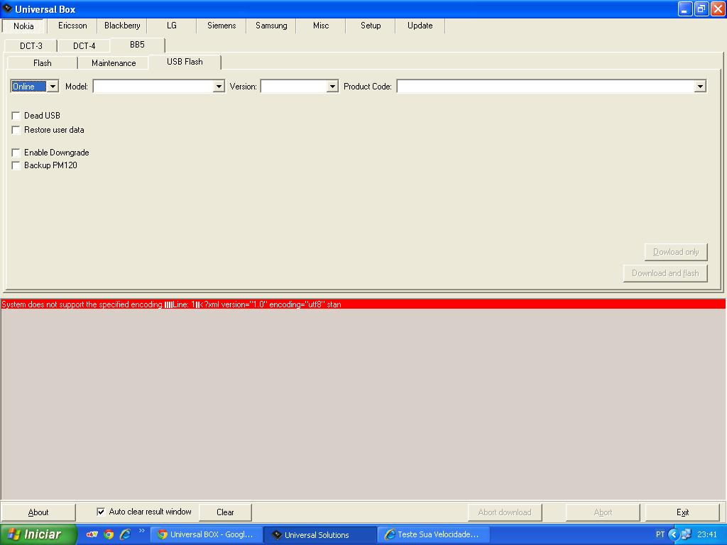Image resolution: width=727 pixels, height=545 pixels.
Task: Click the Universal Box title bar icon
Action: point(7,9)
